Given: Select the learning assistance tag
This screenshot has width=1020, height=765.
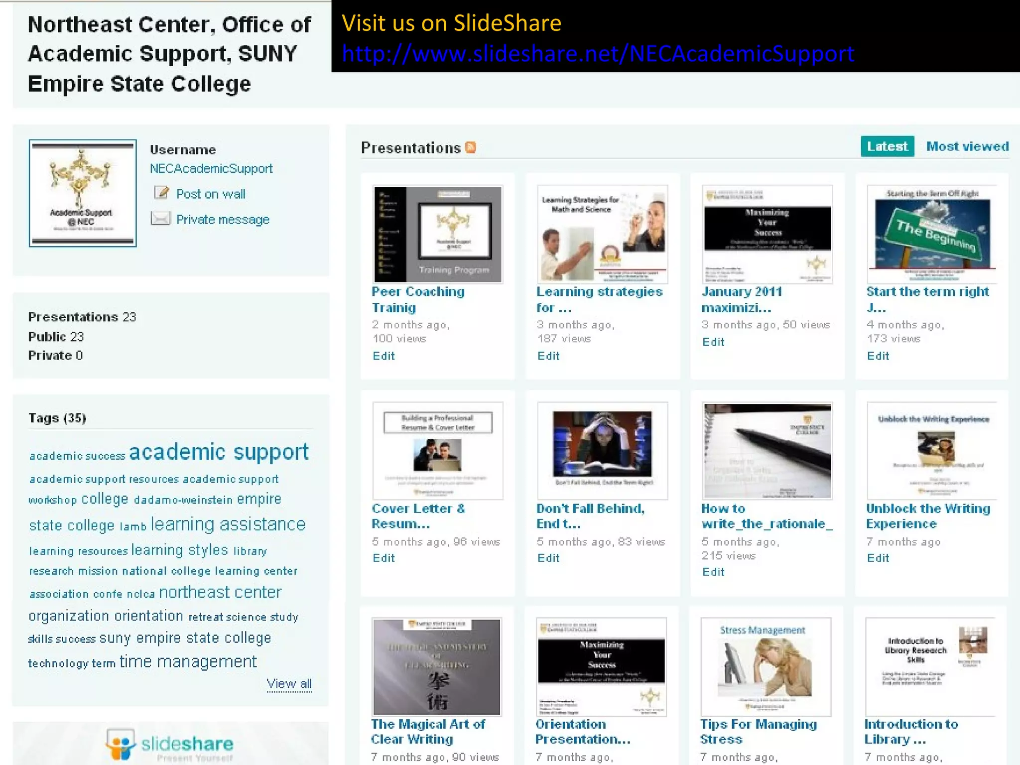Looking at the screenshot, I should (x=228, y=524).
